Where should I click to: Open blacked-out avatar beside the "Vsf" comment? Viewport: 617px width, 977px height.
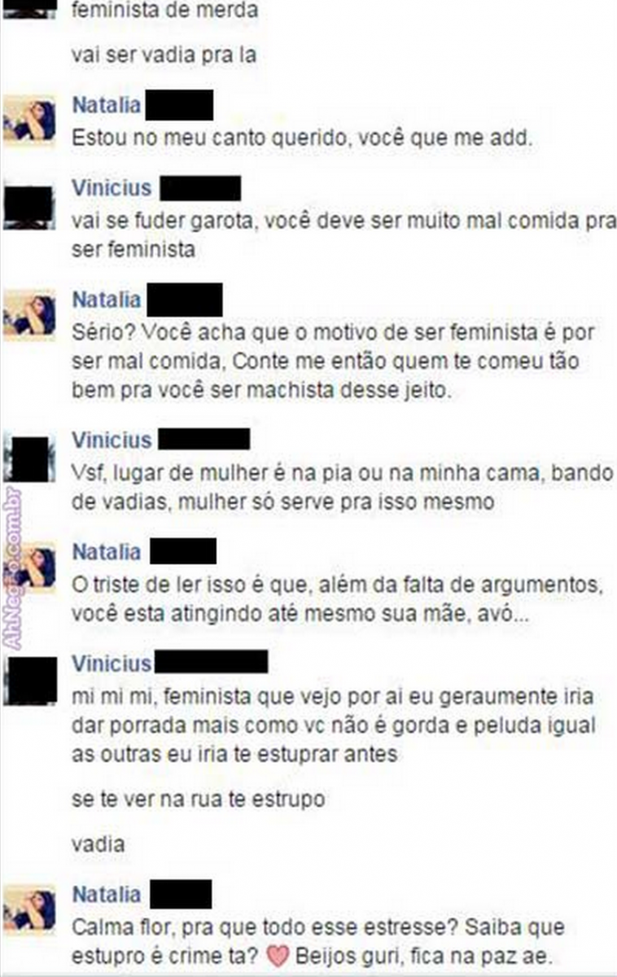click(29, 458)
